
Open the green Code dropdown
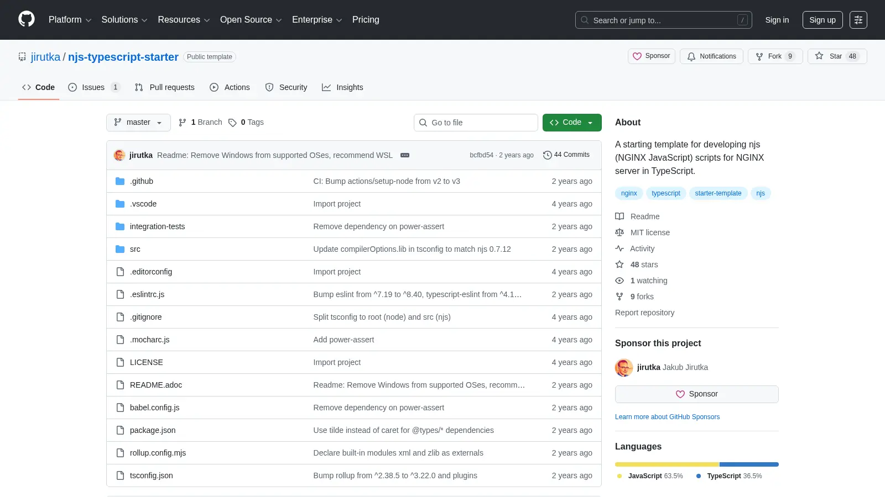tap(572, 123)
